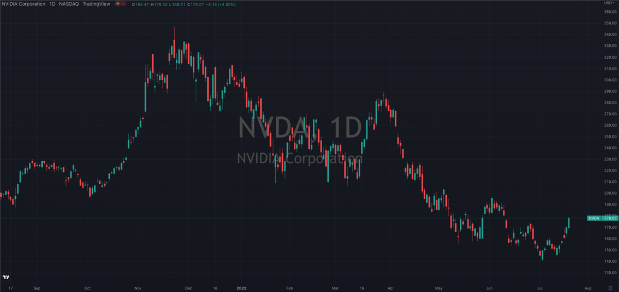The width and height of the screenshot is (619, 292).
Task: Open the USD currency dropdown
Action: (x=608, y=3)
